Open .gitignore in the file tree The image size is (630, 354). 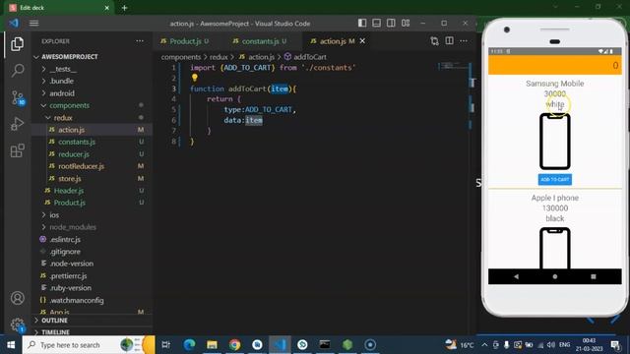point(65,252)
